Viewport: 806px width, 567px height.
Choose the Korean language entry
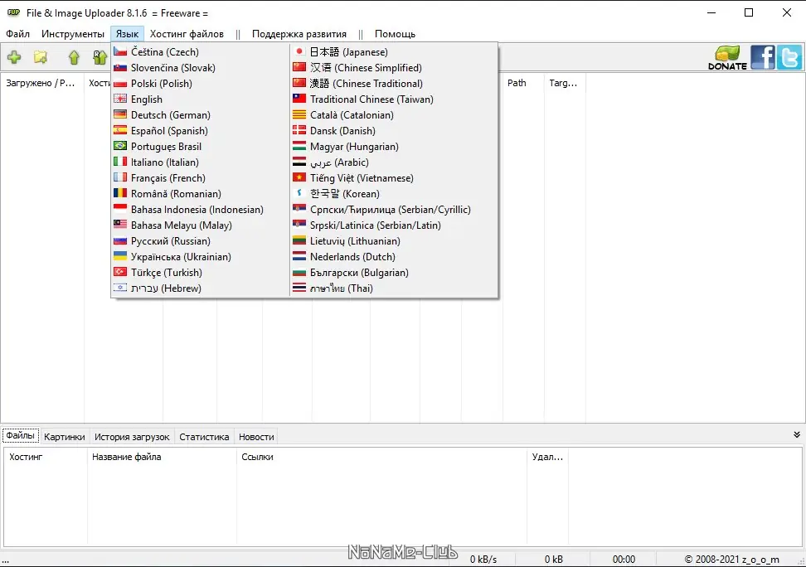[394, 194]
